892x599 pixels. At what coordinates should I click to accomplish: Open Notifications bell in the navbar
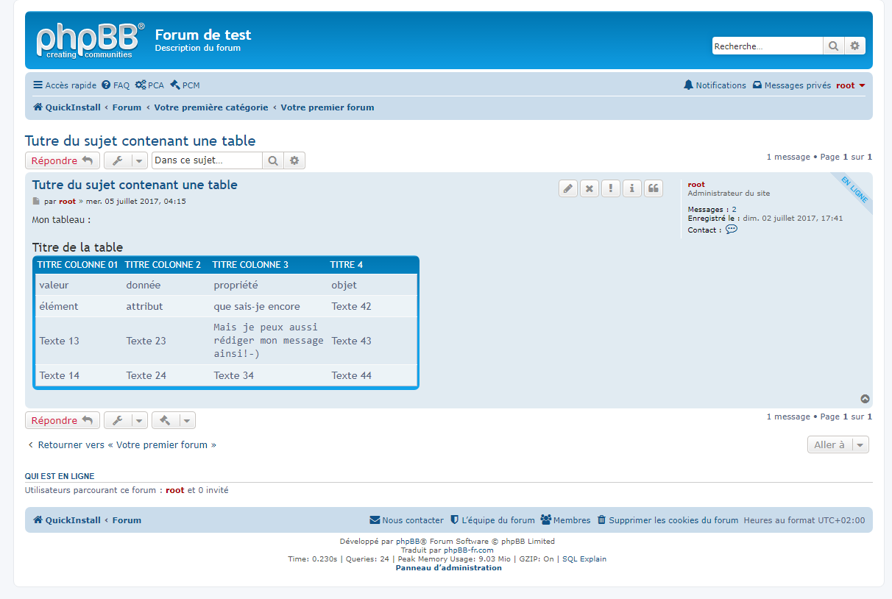[715, 85]
